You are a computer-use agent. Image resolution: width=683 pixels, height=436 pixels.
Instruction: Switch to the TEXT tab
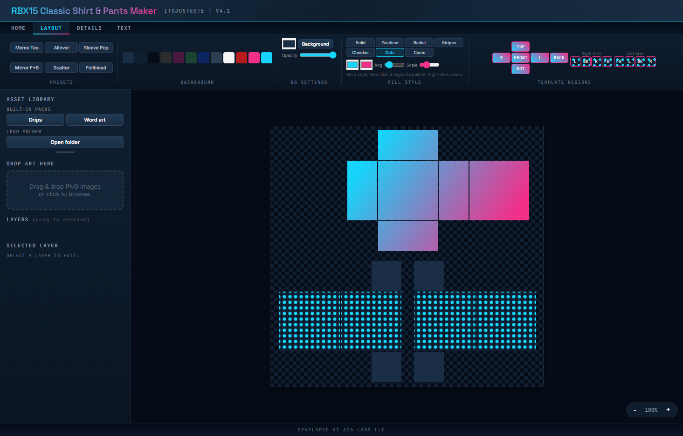pos(124,28)
